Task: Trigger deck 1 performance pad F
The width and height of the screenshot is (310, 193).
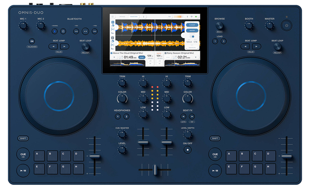Action: coord(52,169)
